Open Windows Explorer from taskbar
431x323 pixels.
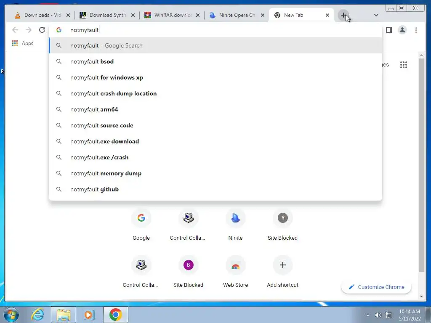pos(64,315)
